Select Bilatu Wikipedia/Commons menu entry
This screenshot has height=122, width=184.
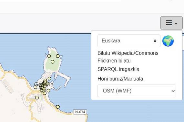pos(128,53)
